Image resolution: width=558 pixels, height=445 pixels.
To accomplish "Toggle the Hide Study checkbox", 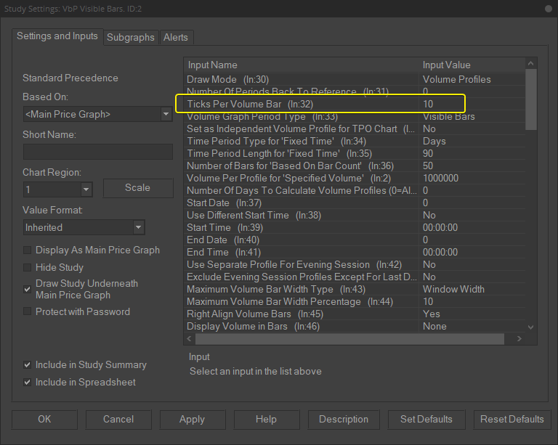I will coord(28,267).
